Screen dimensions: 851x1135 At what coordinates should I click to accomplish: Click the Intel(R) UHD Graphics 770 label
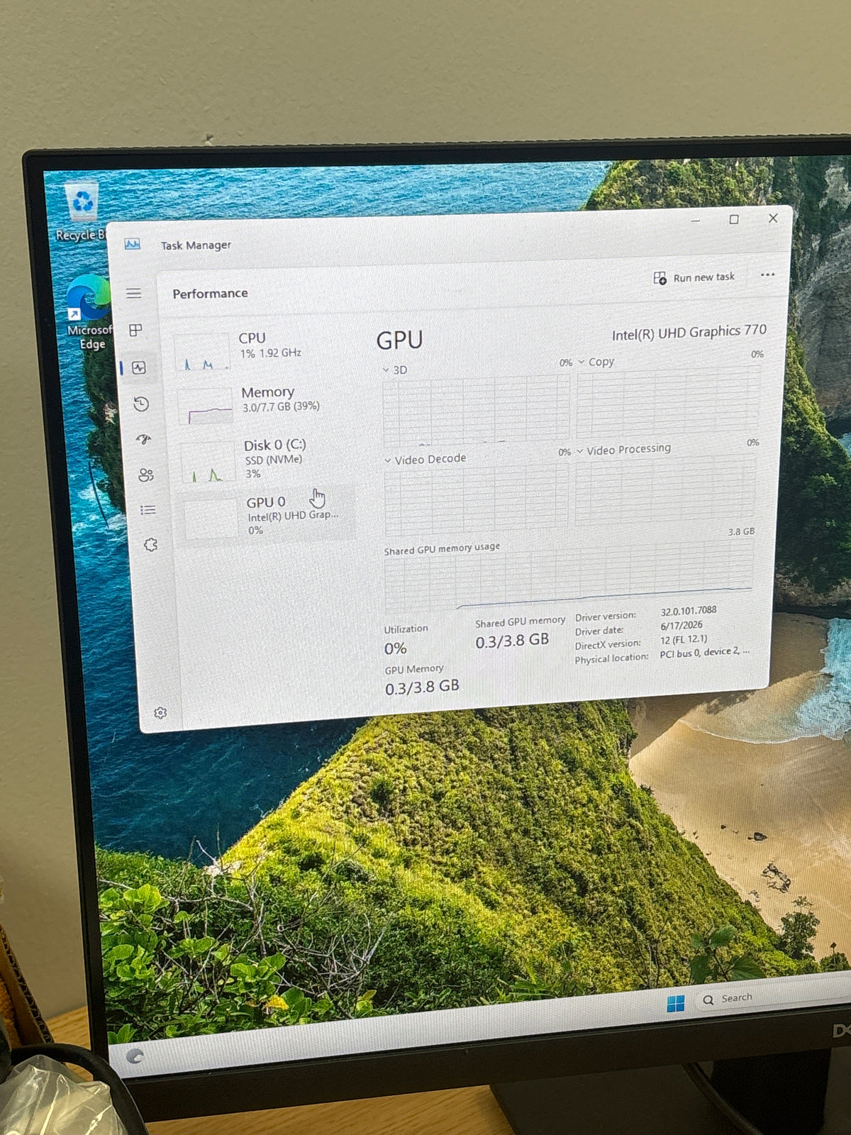pyautogui.click(x=689, y=332)
